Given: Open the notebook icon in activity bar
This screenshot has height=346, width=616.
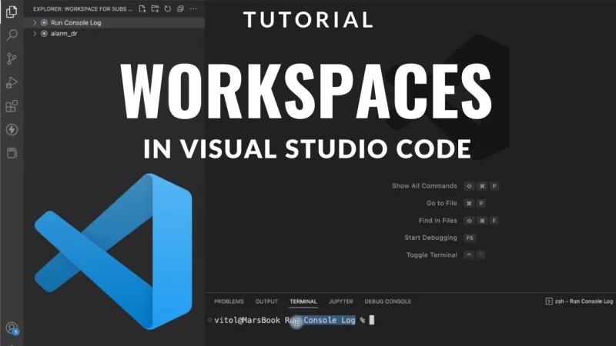Looking at the screenshot, I should pos(12,153).
